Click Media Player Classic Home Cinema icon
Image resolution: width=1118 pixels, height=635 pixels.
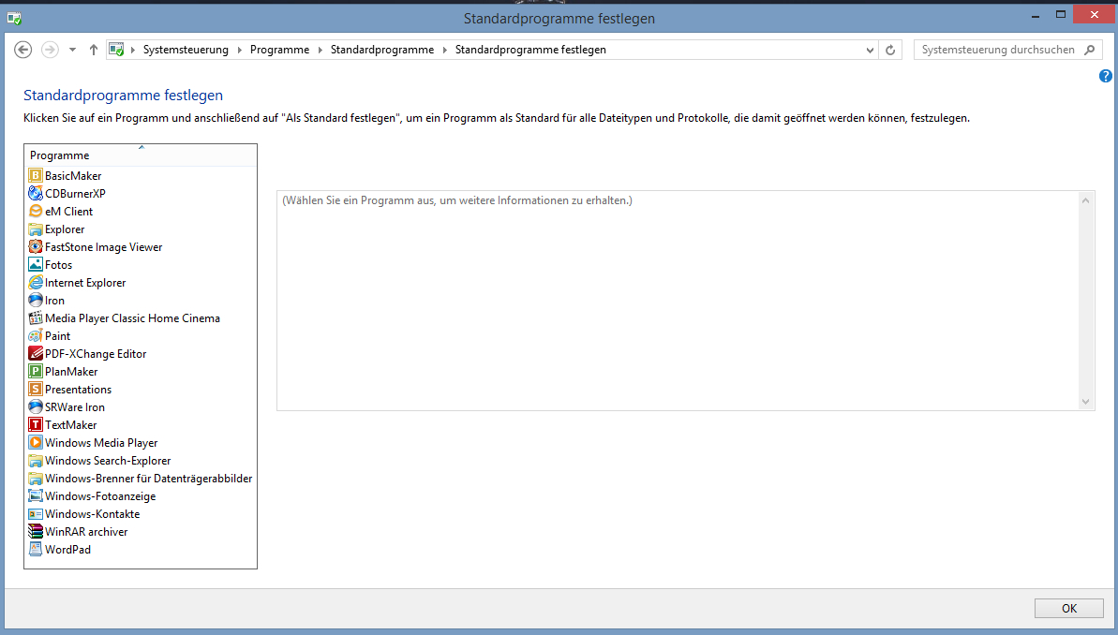tap(35, 317)
